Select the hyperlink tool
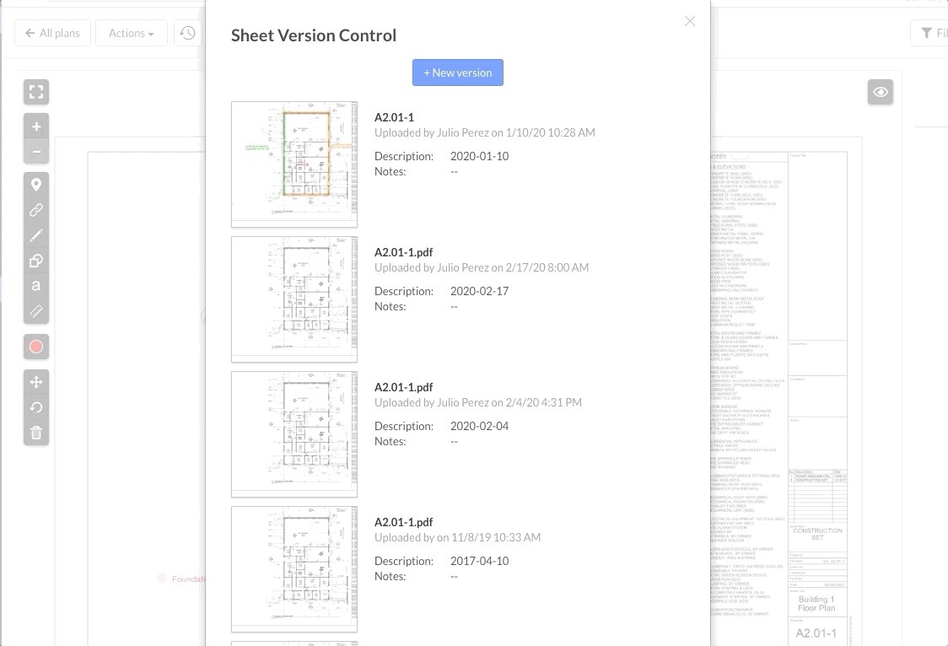The width and height of the screenshot is (948, 646). (x=36, y=210)
